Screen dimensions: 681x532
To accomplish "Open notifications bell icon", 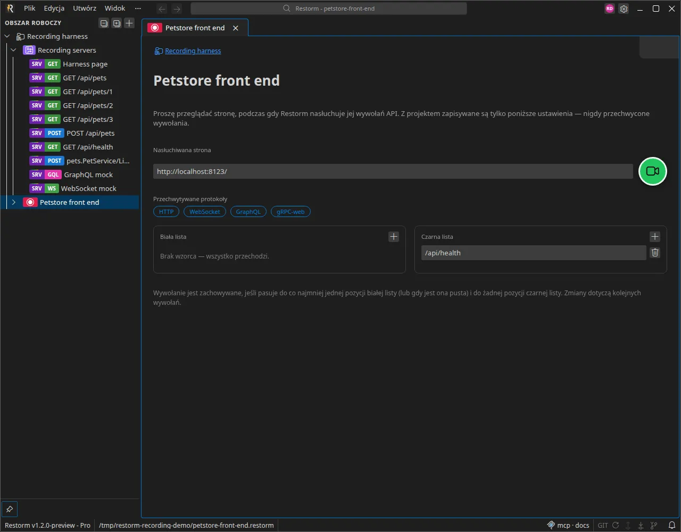I will (672, 525).
